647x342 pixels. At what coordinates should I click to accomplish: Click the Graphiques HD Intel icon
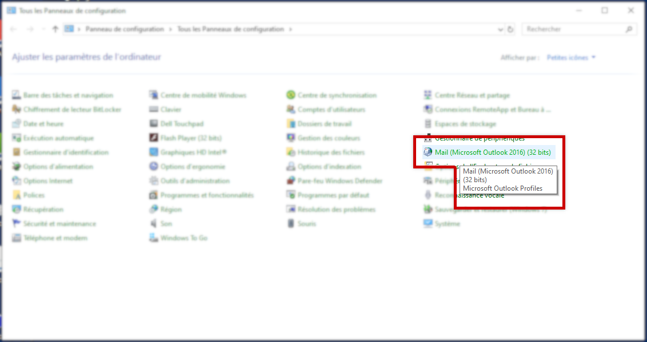coord(154,152)
